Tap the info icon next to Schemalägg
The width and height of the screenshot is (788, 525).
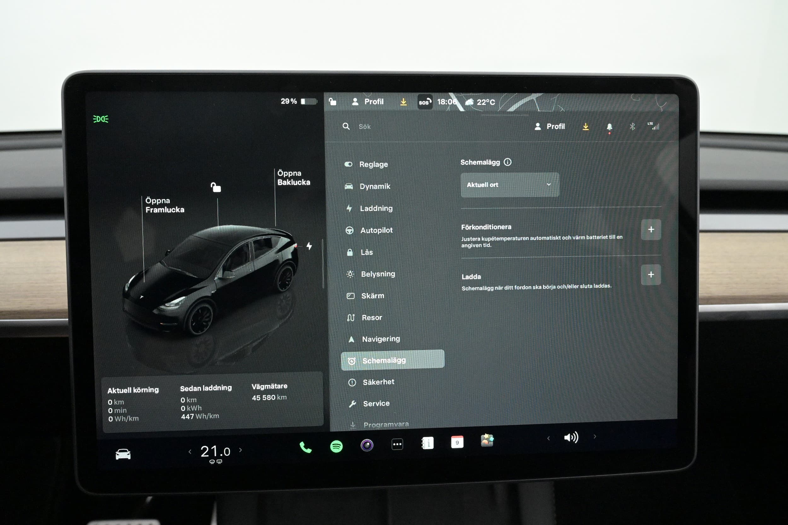click(x=507, y=162)
